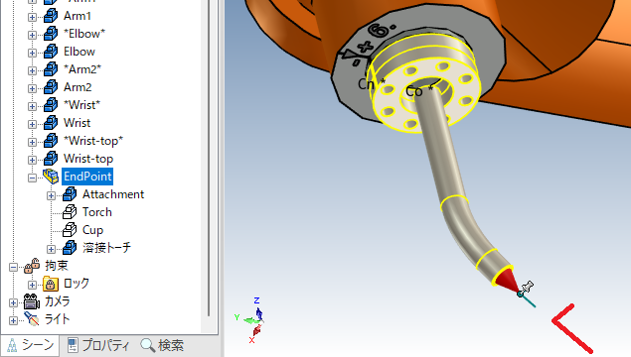The height and width of the screenshot is (357, 631).
Task: Select the Torch tree label
Action: point(97,212)
